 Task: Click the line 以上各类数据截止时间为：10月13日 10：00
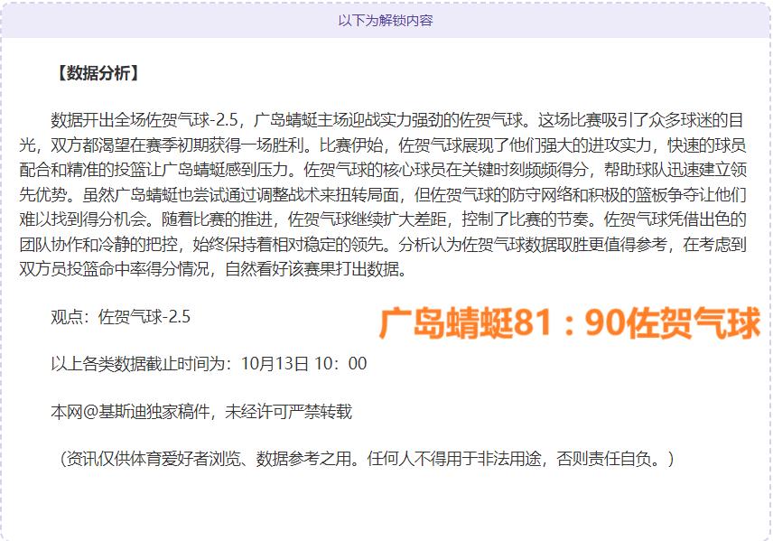click(209, 364)
